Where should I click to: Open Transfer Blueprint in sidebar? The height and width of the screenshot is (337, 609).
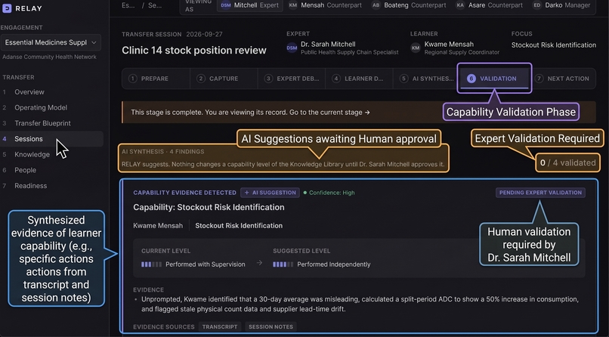[43, 123]
